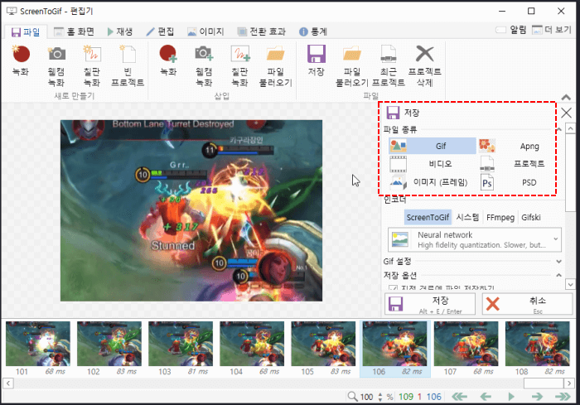Open the 편집 tab
Screen dimensions: 580x405
pyautogui.click(x=160, y=31)
